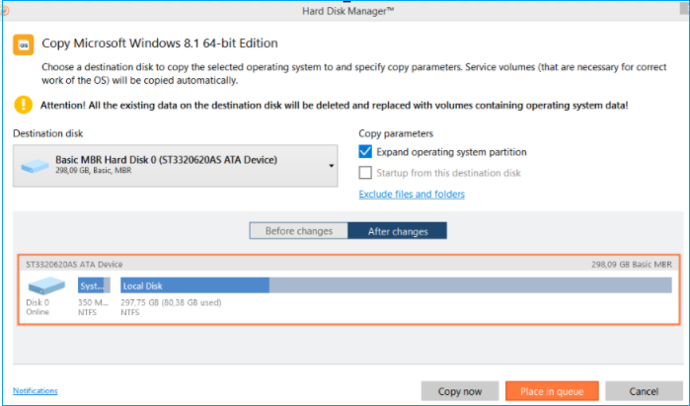This screenshot has height=406, width=690.
Task: Open the Notifications link
Action: point(36,391)
